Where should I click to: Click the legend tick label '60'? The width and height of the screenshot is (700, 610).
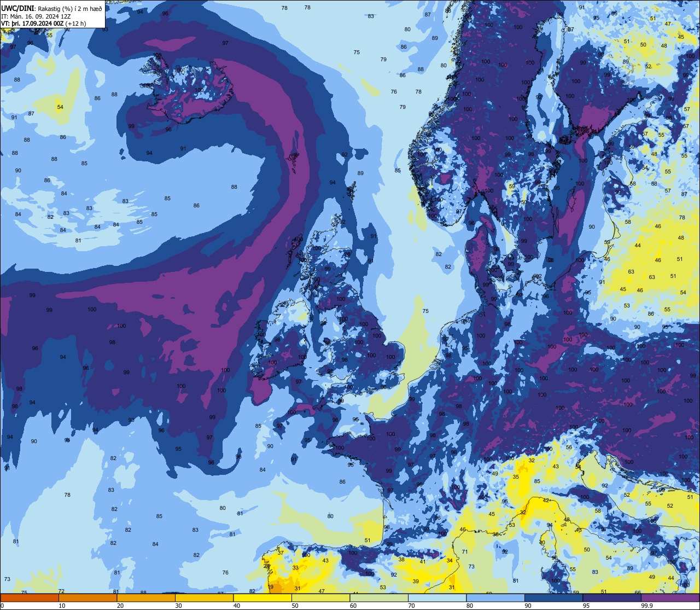[x=353, y=606]
